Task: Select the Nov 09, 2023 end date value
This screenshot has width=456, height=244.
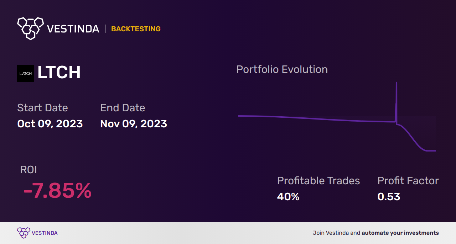Action: [x=134, y=124]
